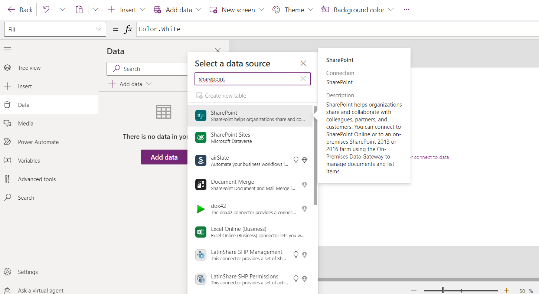539x294 pixels.
Task: Select the SharePoint connector
Action: coord(250,115)
